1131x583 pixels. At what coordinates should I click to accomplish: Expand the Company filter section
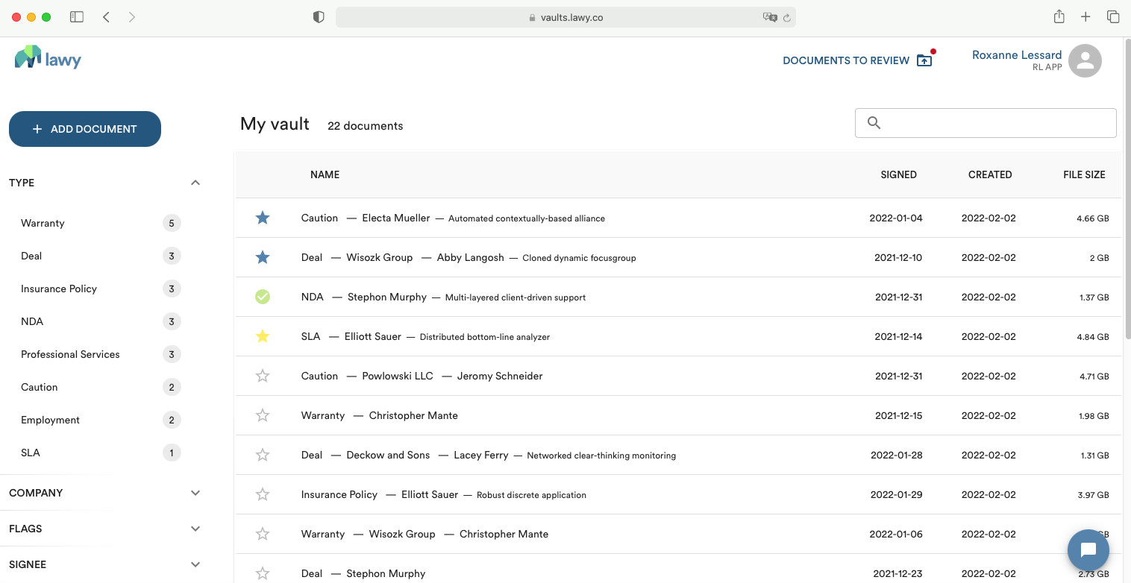point(195,493)
